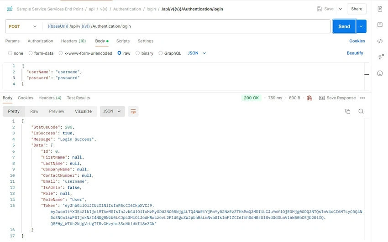The width and height of the screenshot is (388, 242).
Task: Select the none body type radio
Action: point(10,53)
